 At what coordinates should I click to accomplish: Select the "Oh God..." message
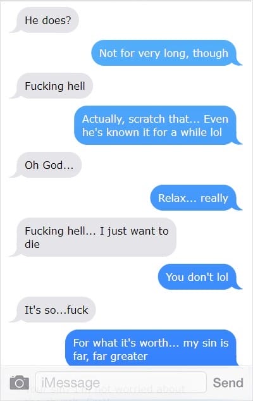click(49, 165)
